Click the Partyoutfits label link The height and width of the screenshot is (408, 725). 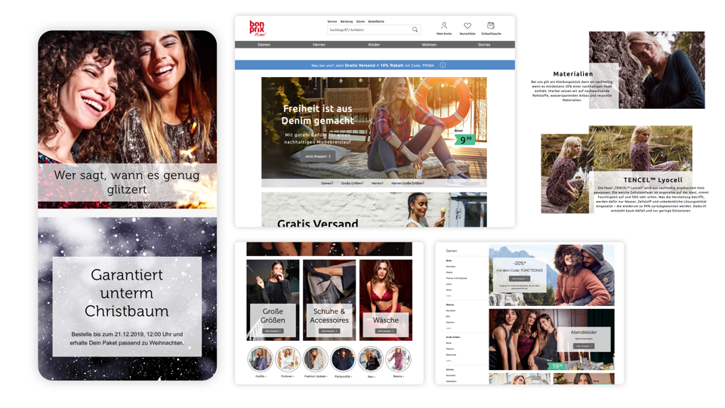(x=343, y=376)
